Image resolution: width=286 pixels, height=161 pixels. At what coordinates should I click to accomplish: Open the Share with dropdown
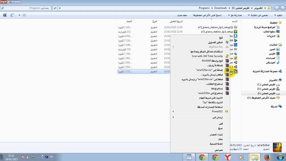click(x=235, y=15)
